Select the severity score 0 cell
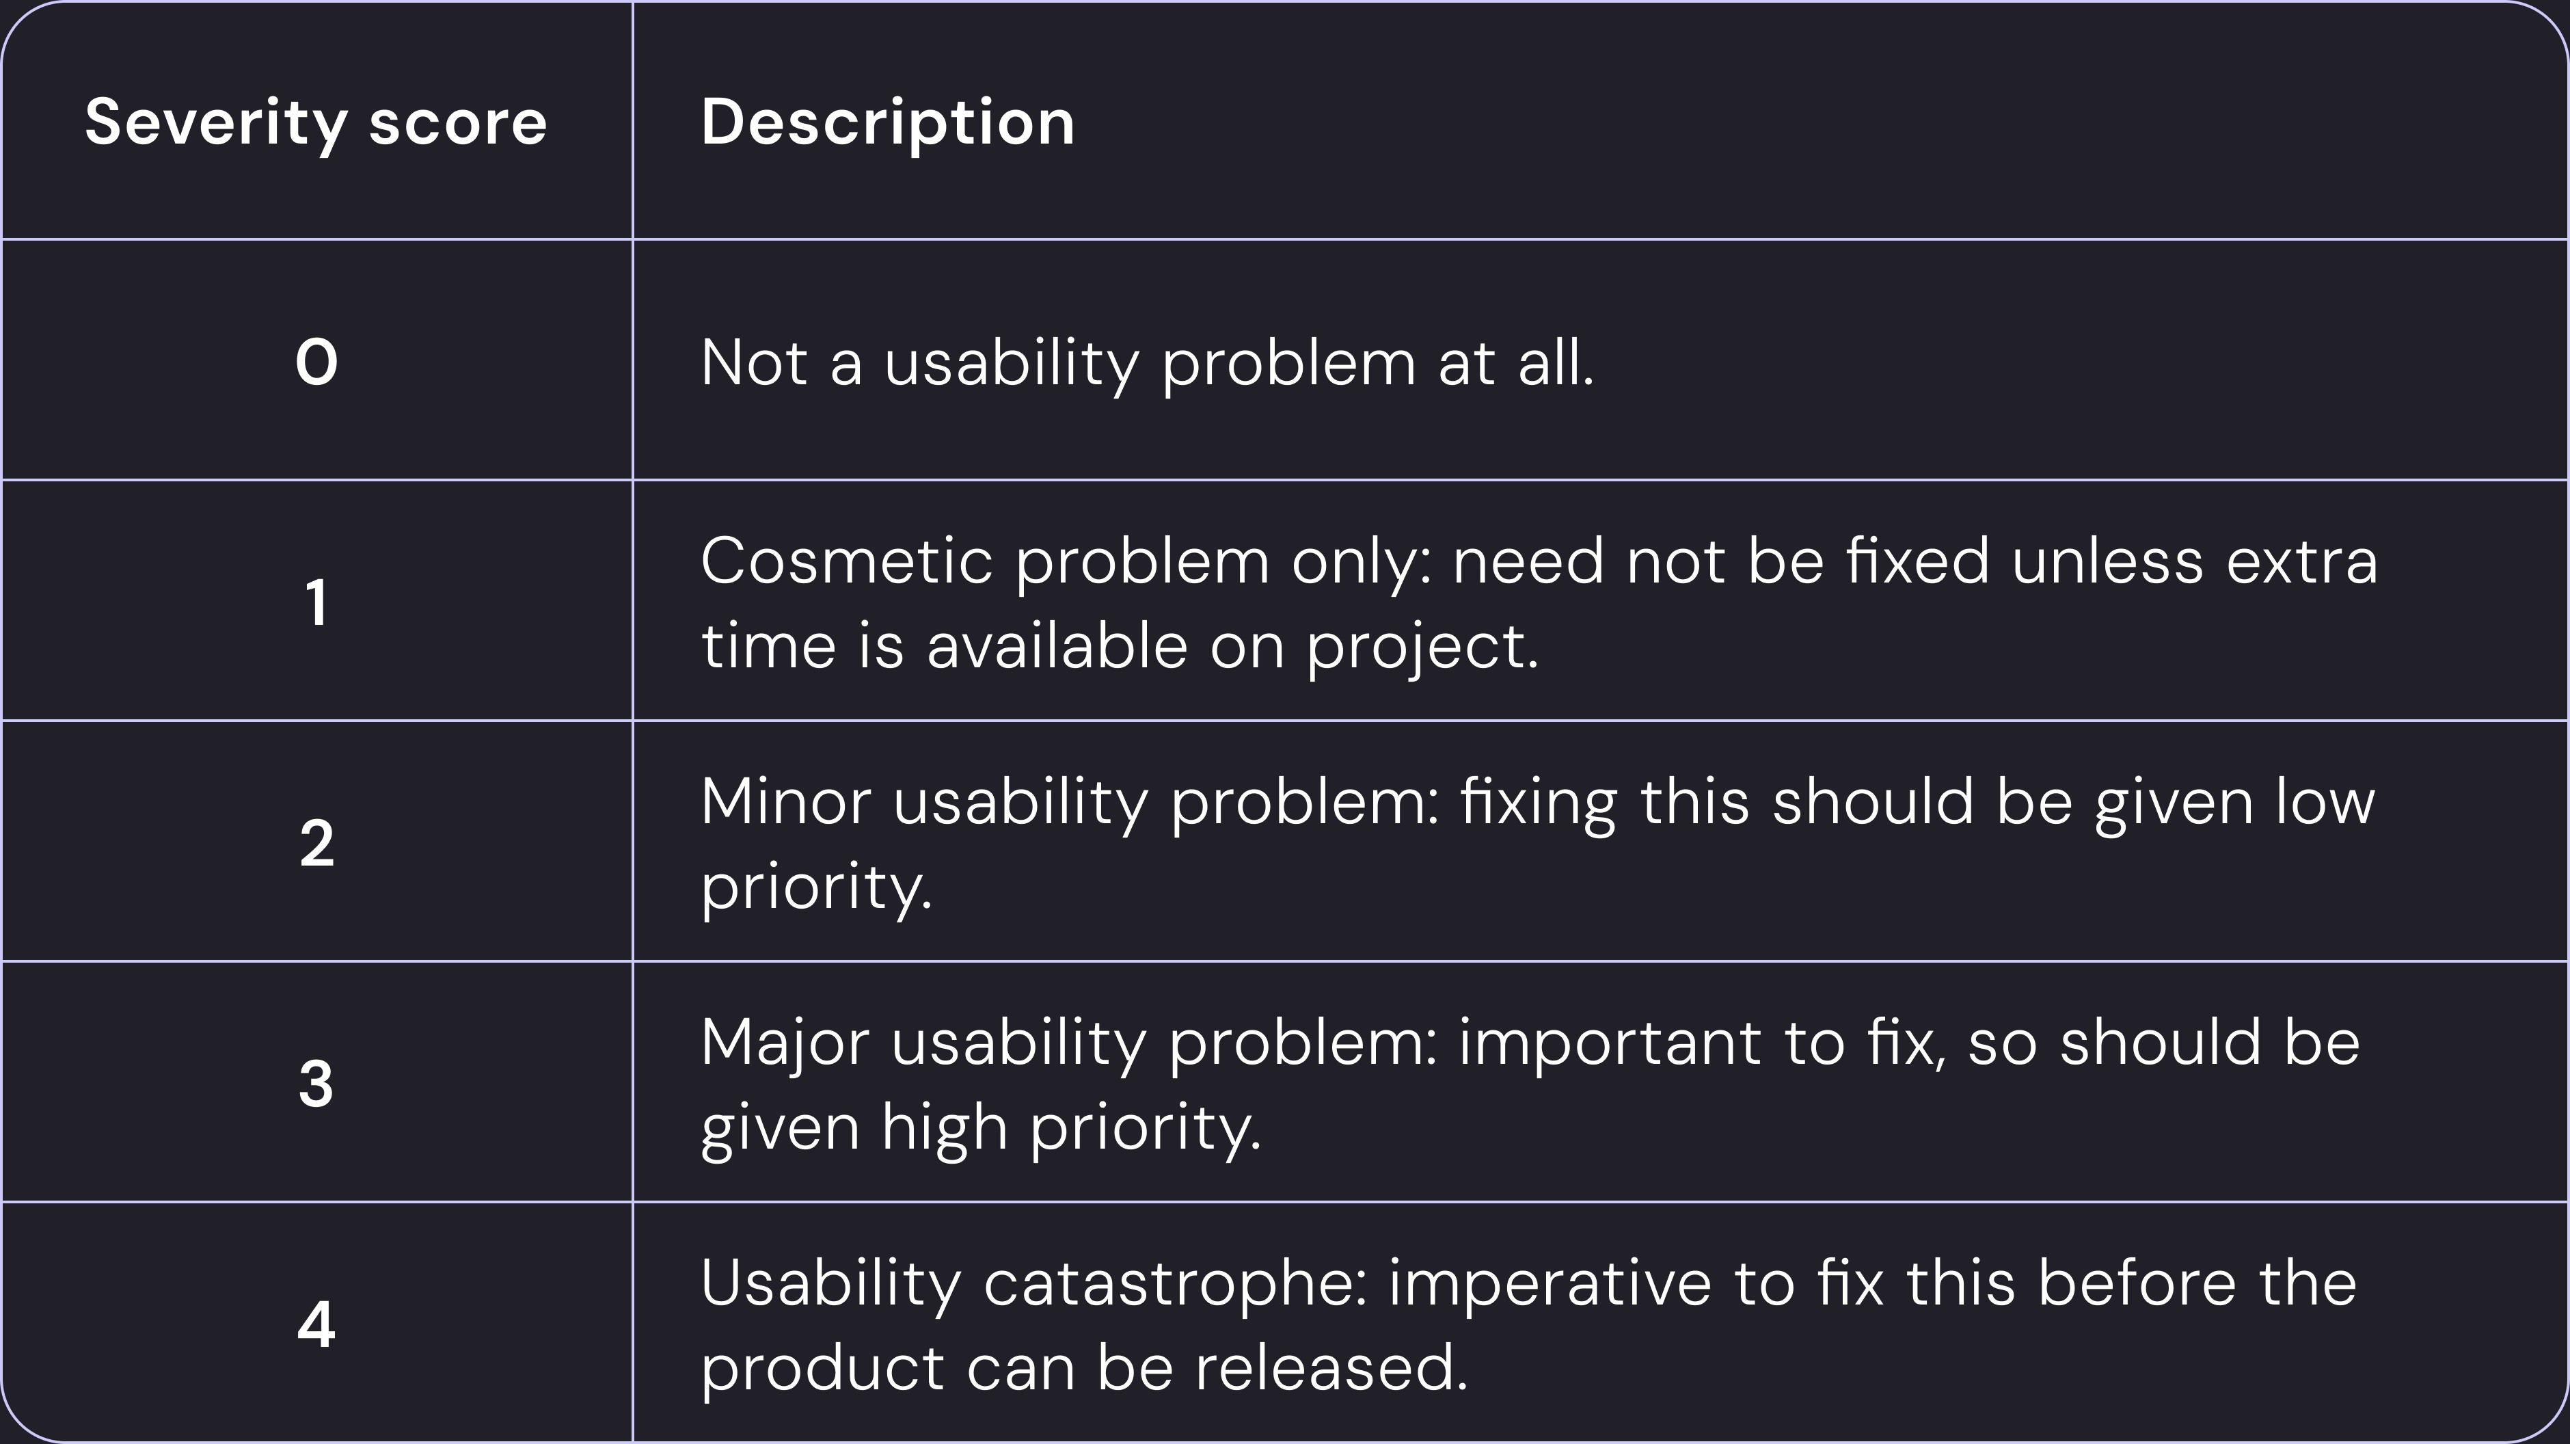This screenshot has height=1444, width=2570. (x=316, y=361)
